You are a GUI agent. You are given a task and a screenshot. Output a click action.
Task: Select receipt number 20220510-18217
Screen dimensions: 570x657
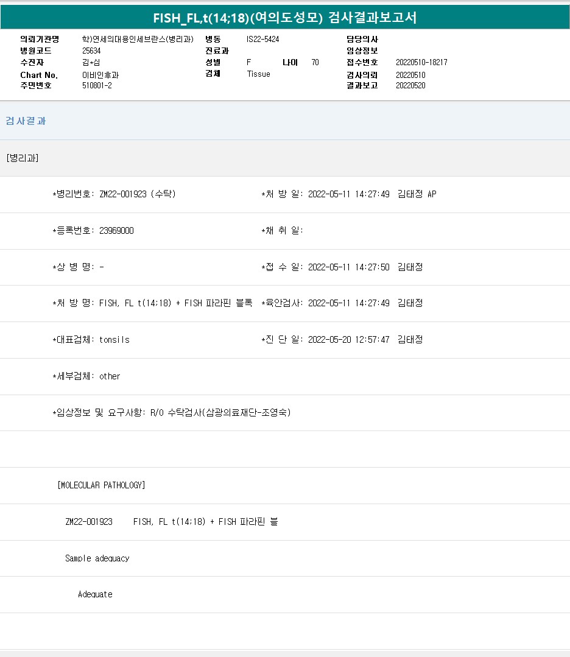coord(421,63)
